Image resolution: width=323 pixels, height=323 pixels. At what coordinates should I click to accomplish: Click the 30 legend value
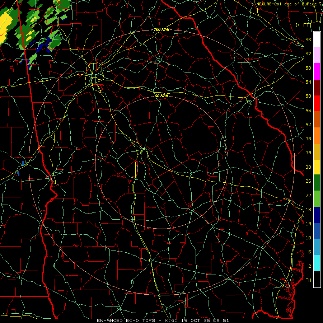pyautogui.click(x=308, y=167)
